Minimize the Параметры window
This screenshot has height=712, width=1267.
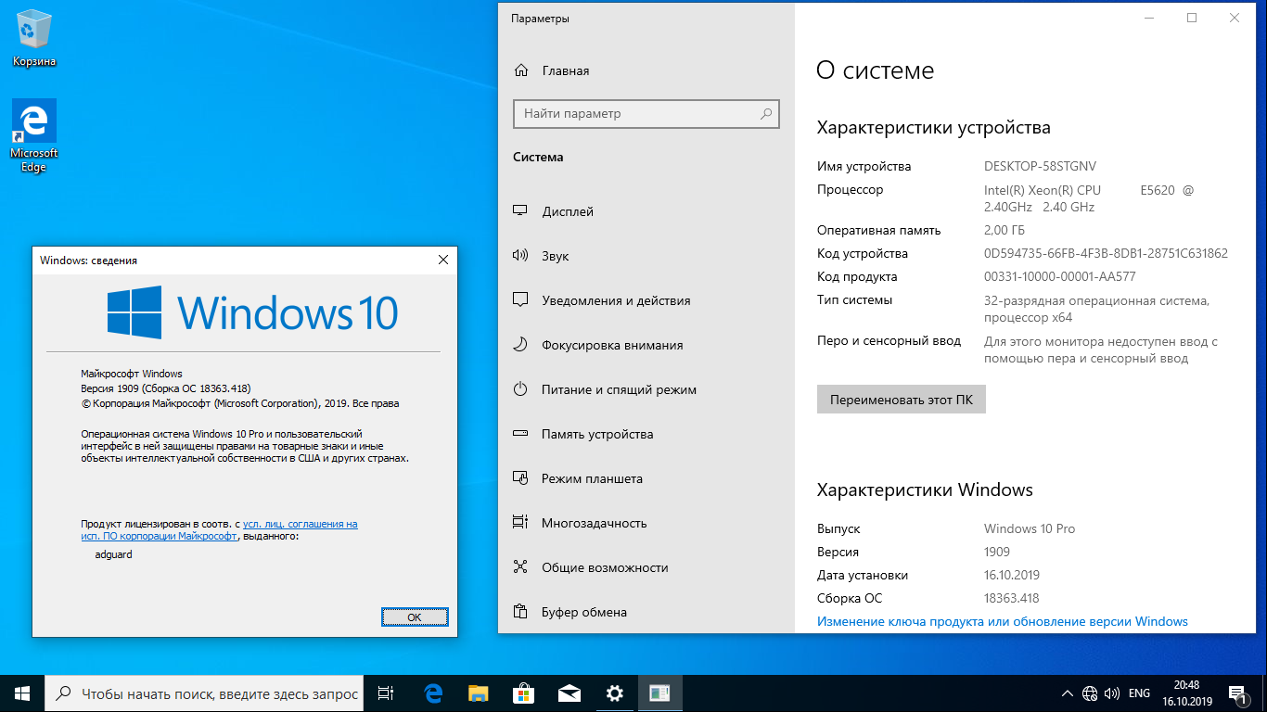click(1149, 18)
